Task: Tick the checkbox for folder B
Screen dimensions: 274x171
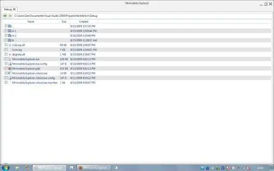Action: pyautogui.click(x=6, y=40)
